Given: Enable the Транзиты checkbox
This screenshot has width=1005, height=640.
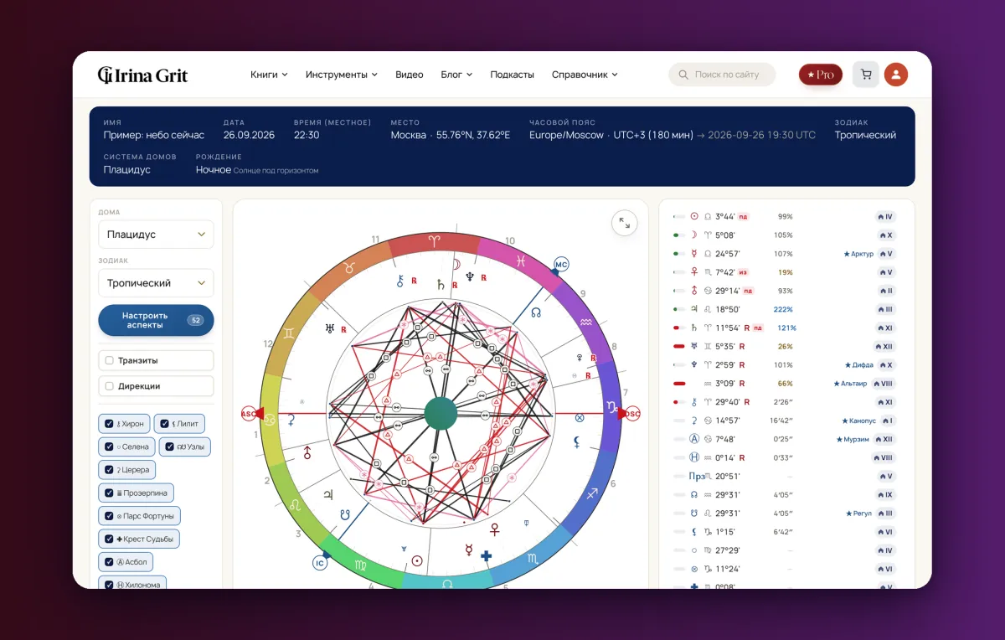Looking at the screenshot, I should pos(109,360).
